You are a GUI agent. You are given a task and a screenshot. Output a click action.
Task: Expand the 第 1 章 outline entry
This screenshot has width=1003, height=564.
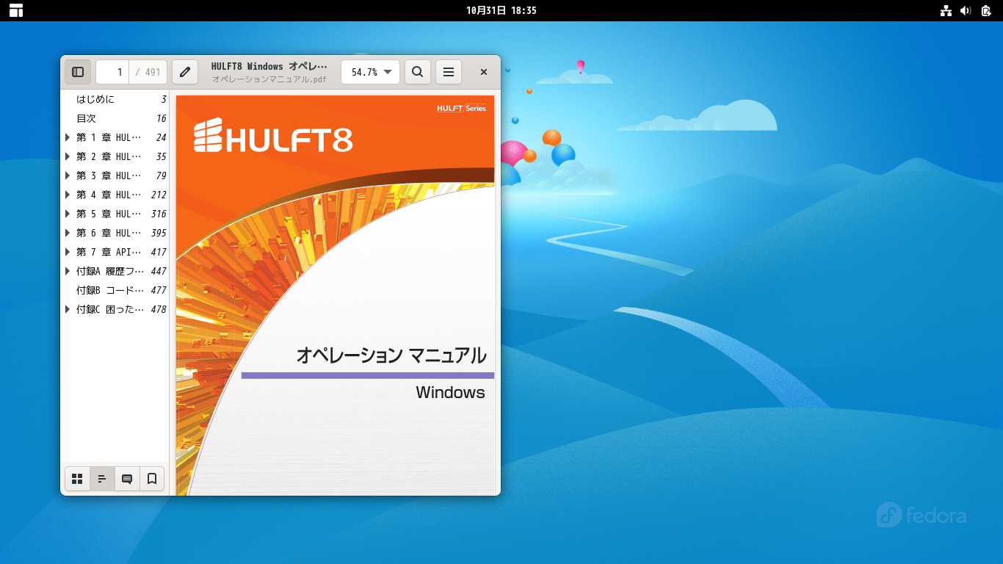(68, 137)
